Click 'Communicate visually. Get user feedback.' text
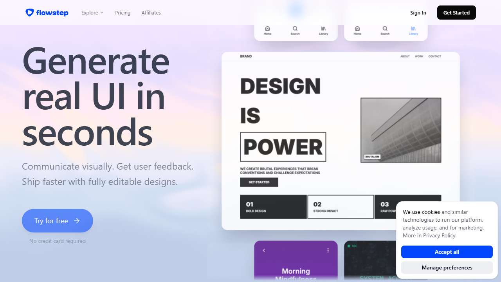This screenshot has width=501, height=282. tap(108, 166)
